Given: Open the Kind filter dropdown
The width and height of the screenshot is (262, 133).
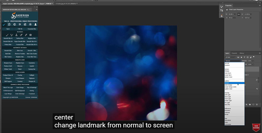Looking at the screenshot, I should click(x=230, y=57).
